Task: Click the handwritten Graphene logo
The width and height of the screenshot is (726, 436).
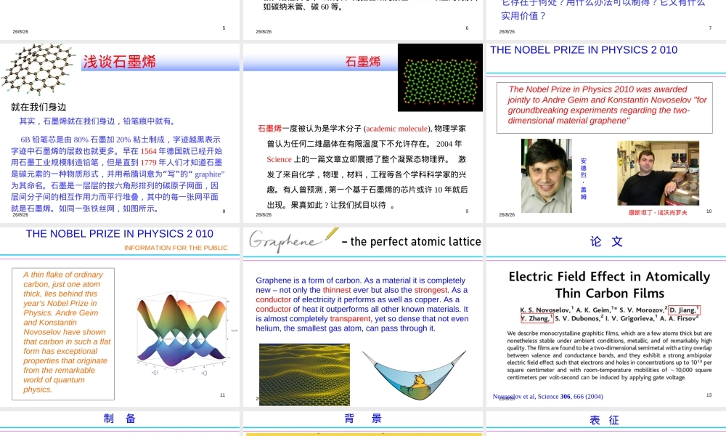Action: click(293, 241)
